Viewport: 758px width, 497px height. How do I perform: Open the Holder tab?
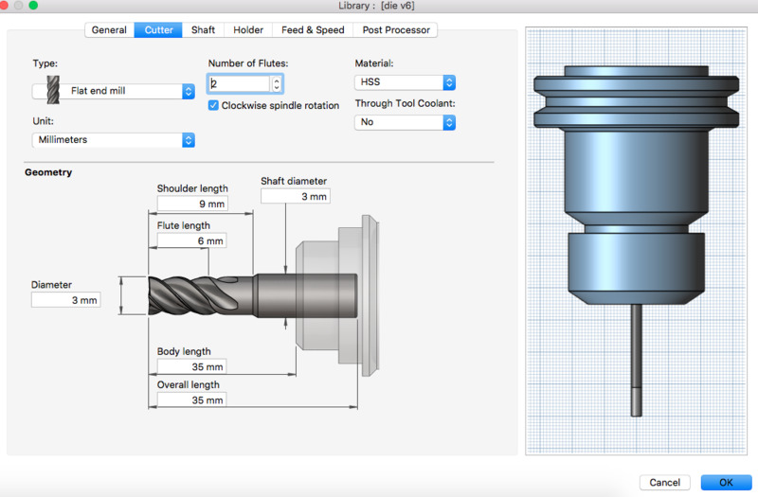[249, 29]
